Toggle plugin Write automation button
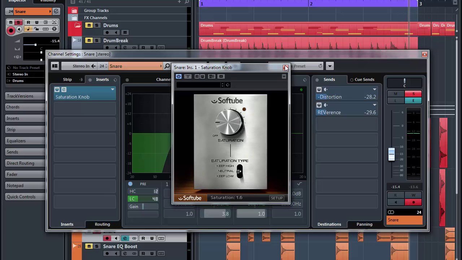 [202, 77]
